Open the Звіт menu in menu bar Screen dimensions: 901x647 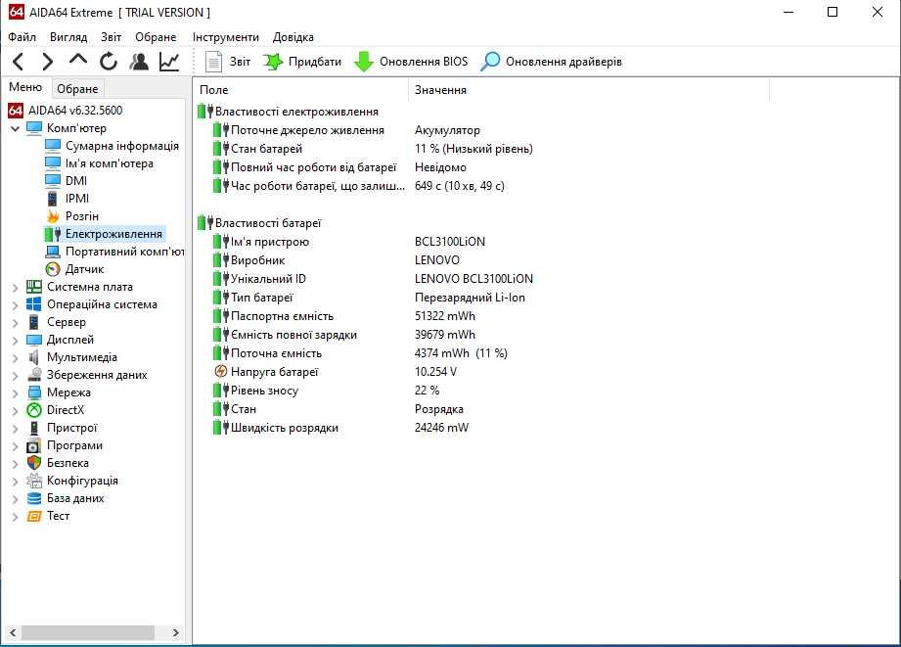111,37
